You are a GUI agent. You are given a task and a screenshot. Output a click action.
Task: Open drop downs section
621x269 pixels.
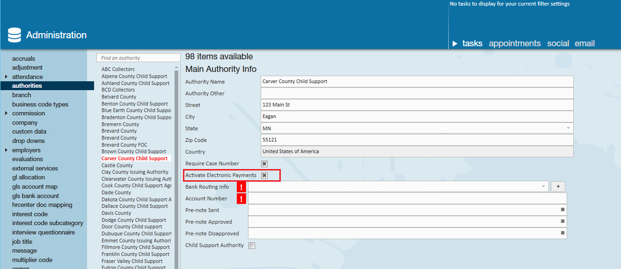[29, 141]
